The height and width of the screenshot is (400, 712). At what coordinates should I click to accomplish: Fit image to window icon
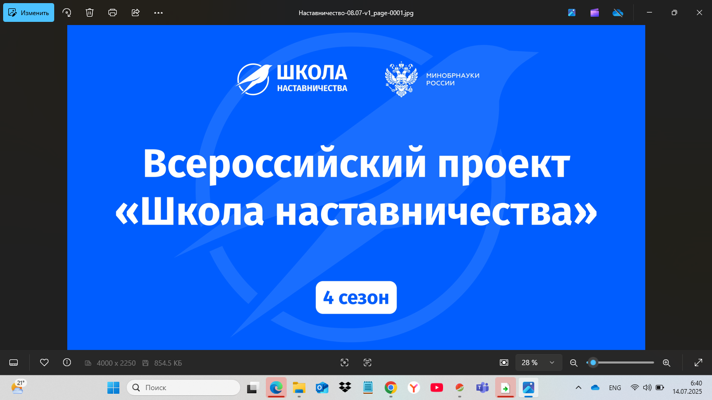pyautogui.click(x=504, y=362)
